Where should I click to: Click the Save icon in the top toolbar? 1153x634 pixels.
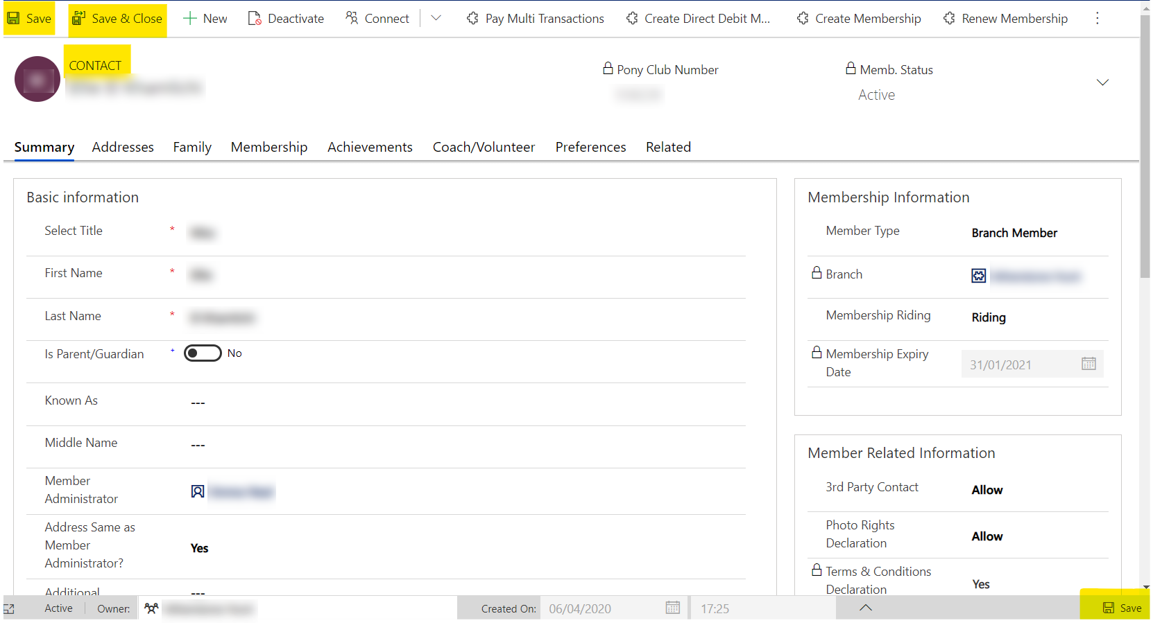28,18
